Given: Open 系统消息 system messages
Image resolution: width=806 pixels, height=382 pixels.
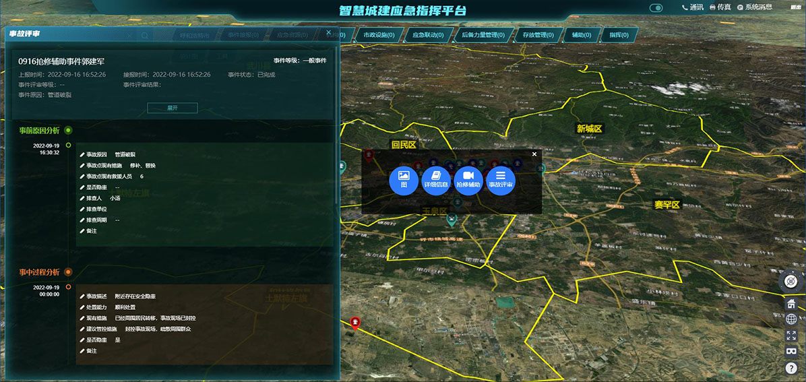Looking at the screenshot, I should pos(754,7).
